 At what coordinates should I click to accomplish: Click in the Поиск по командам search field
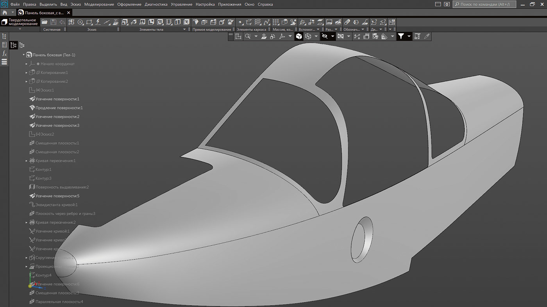[x=484, y=4]
